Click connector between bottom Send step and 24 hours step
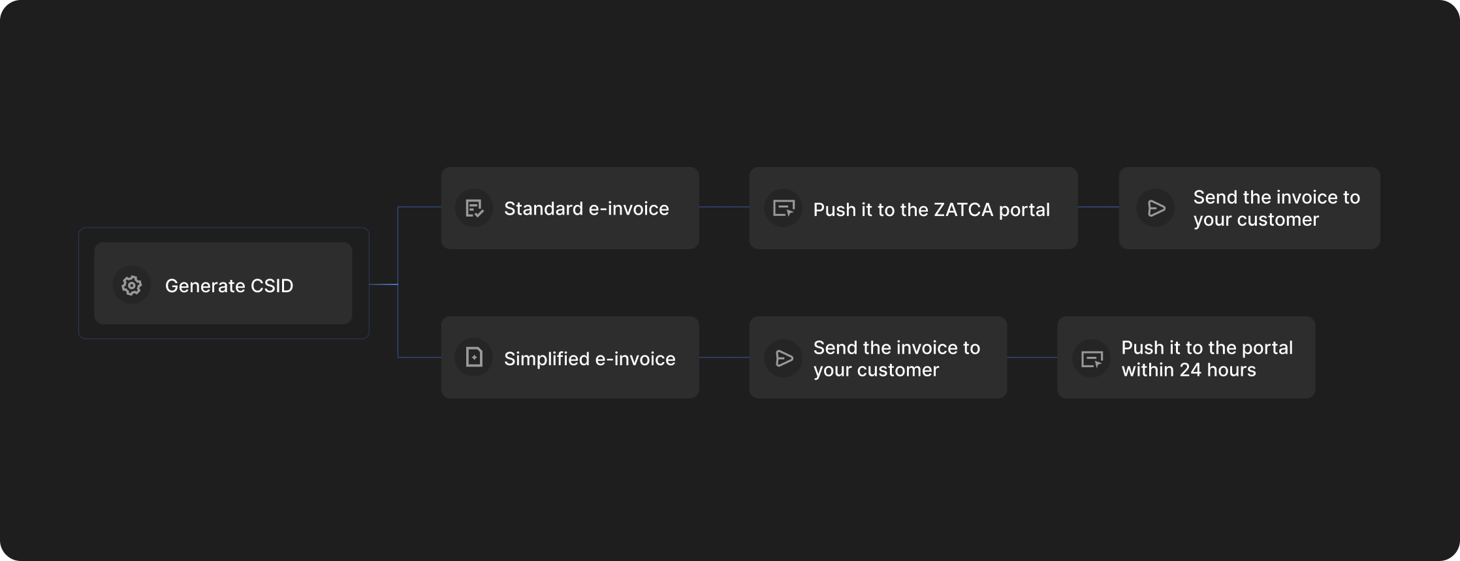This screenshot has width=1460, height=561. (1032, 357)
